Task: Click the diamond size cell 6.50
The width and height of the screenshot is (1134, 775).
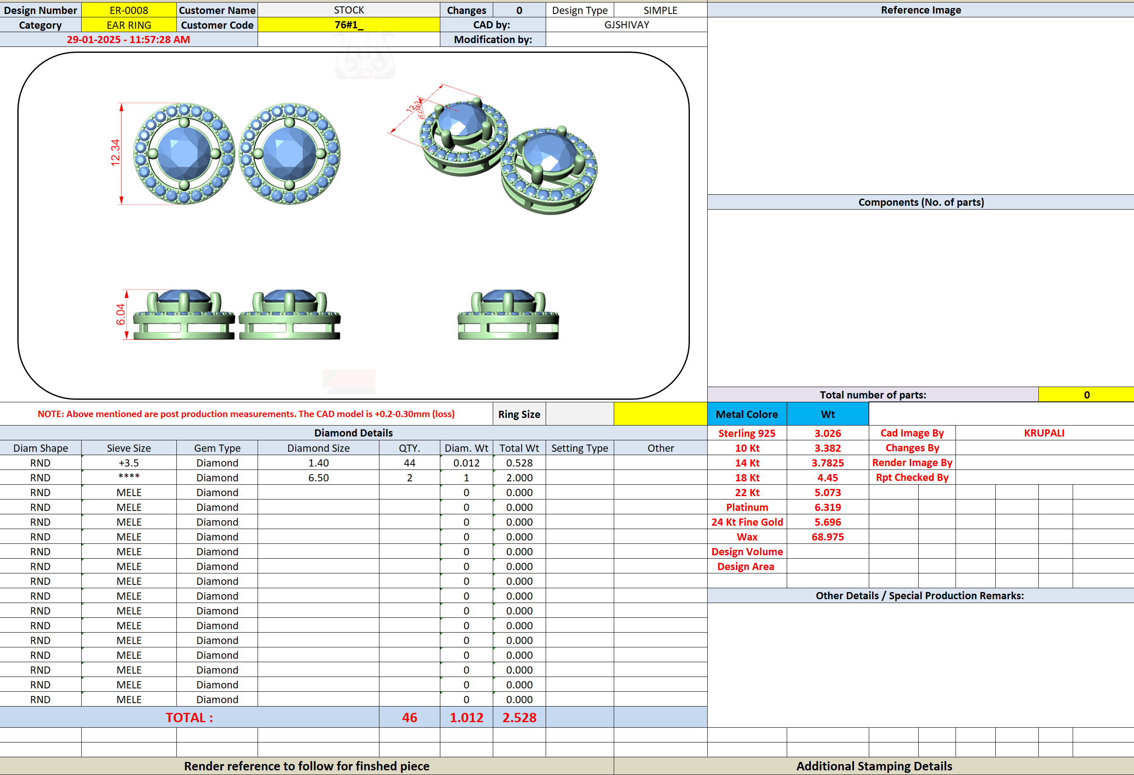Action: pos(319,478)
